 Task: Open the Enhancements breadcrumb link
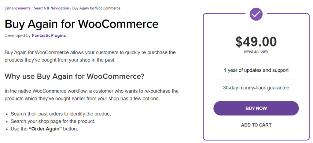(x=17, y=8)
